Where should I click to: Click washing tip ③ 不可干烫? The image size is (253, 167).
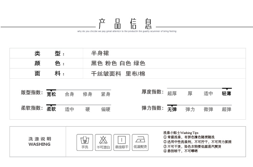(x=192, y=146)
